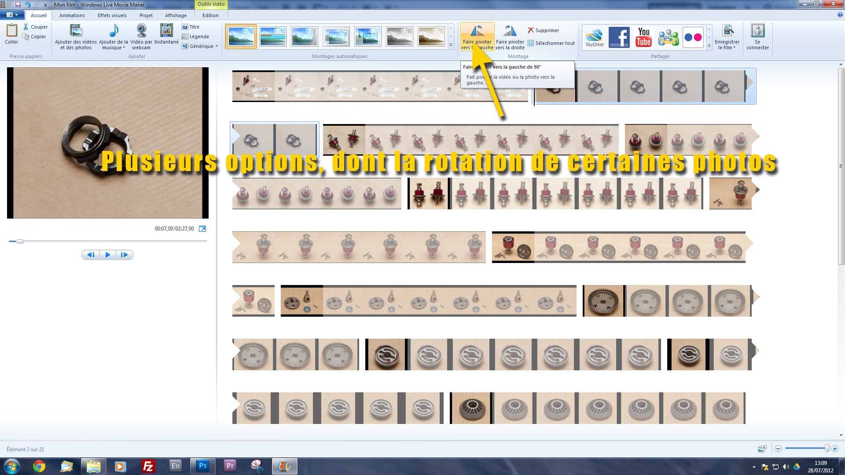The image size is (845, 475).
Task: Open the Effets visuels tab
Action: (x=112, y=15)
